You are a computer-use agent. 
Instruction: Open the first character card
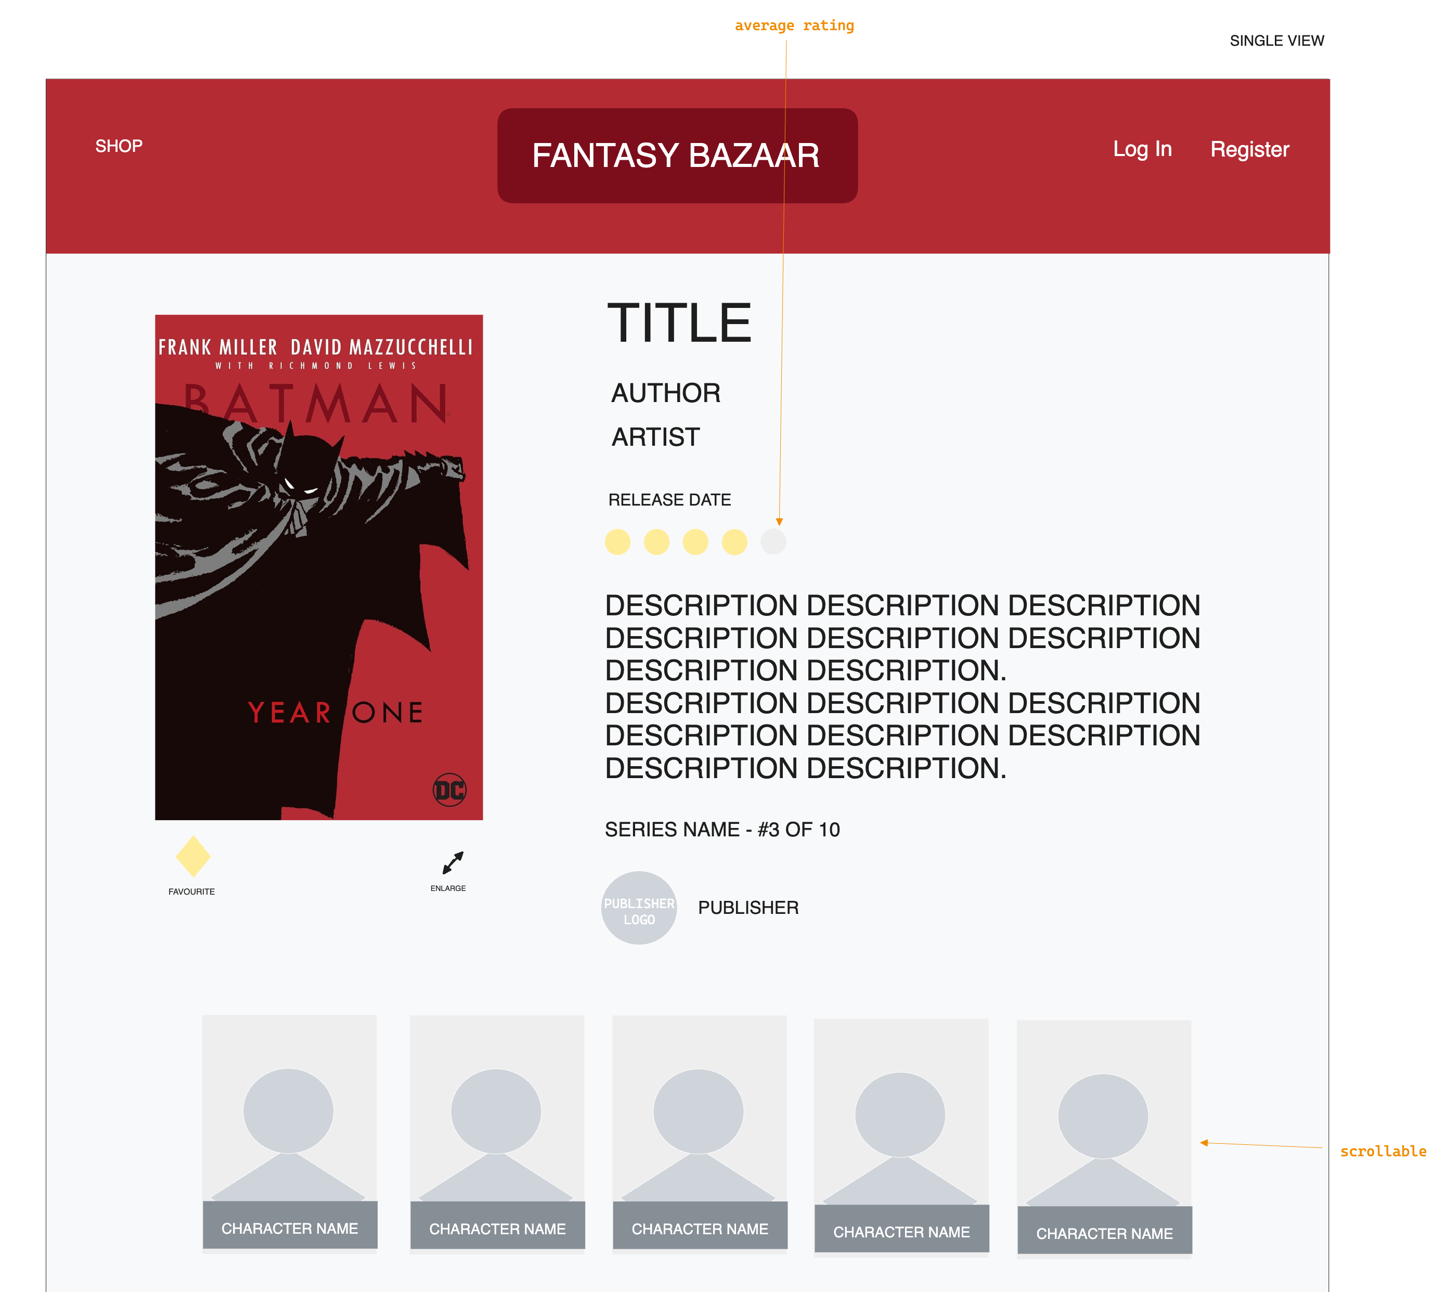click(x=290, y=1134)
